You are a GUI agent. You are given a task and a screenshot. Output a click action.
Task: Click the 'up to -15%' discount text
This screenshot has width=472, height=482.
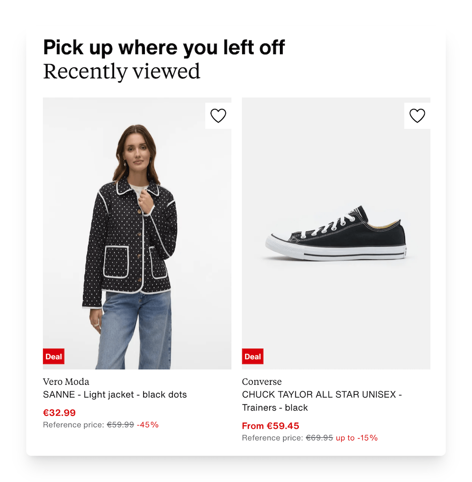click(357, 438)
